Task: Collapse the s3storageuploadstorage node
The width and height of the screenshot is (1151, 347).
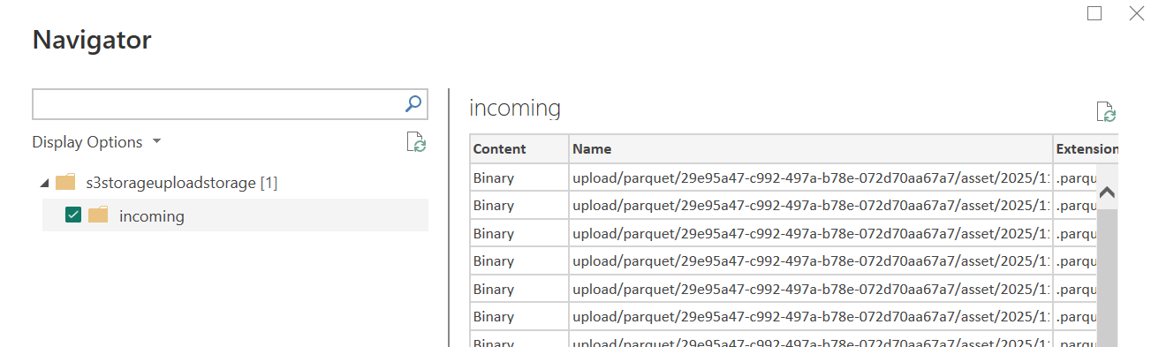Action: pyautogui.click(x=44, y=183)
